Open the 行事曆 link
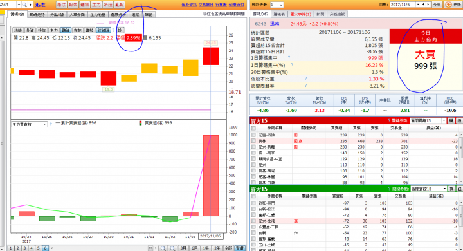Viewport: 463px width, 251px height. tap(221, 5)
